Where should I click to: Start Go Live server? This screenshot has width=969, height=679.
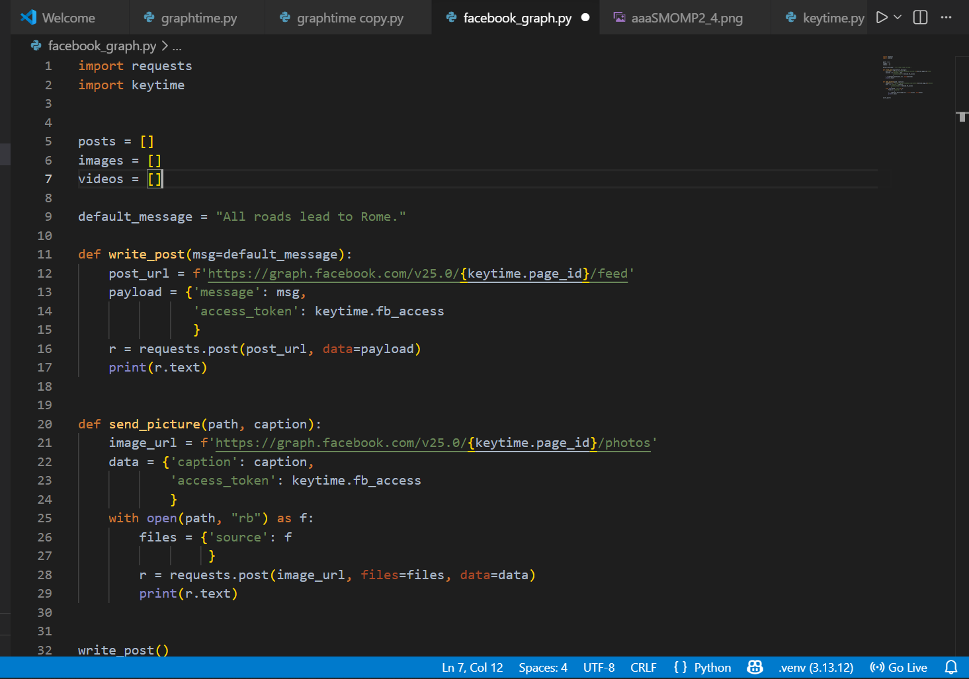898,668
